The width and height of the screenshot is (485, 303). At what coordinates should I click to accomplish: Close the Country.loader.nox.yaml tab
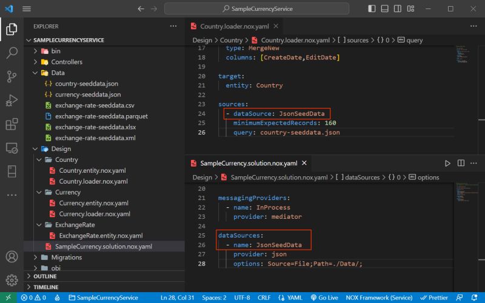276,26
